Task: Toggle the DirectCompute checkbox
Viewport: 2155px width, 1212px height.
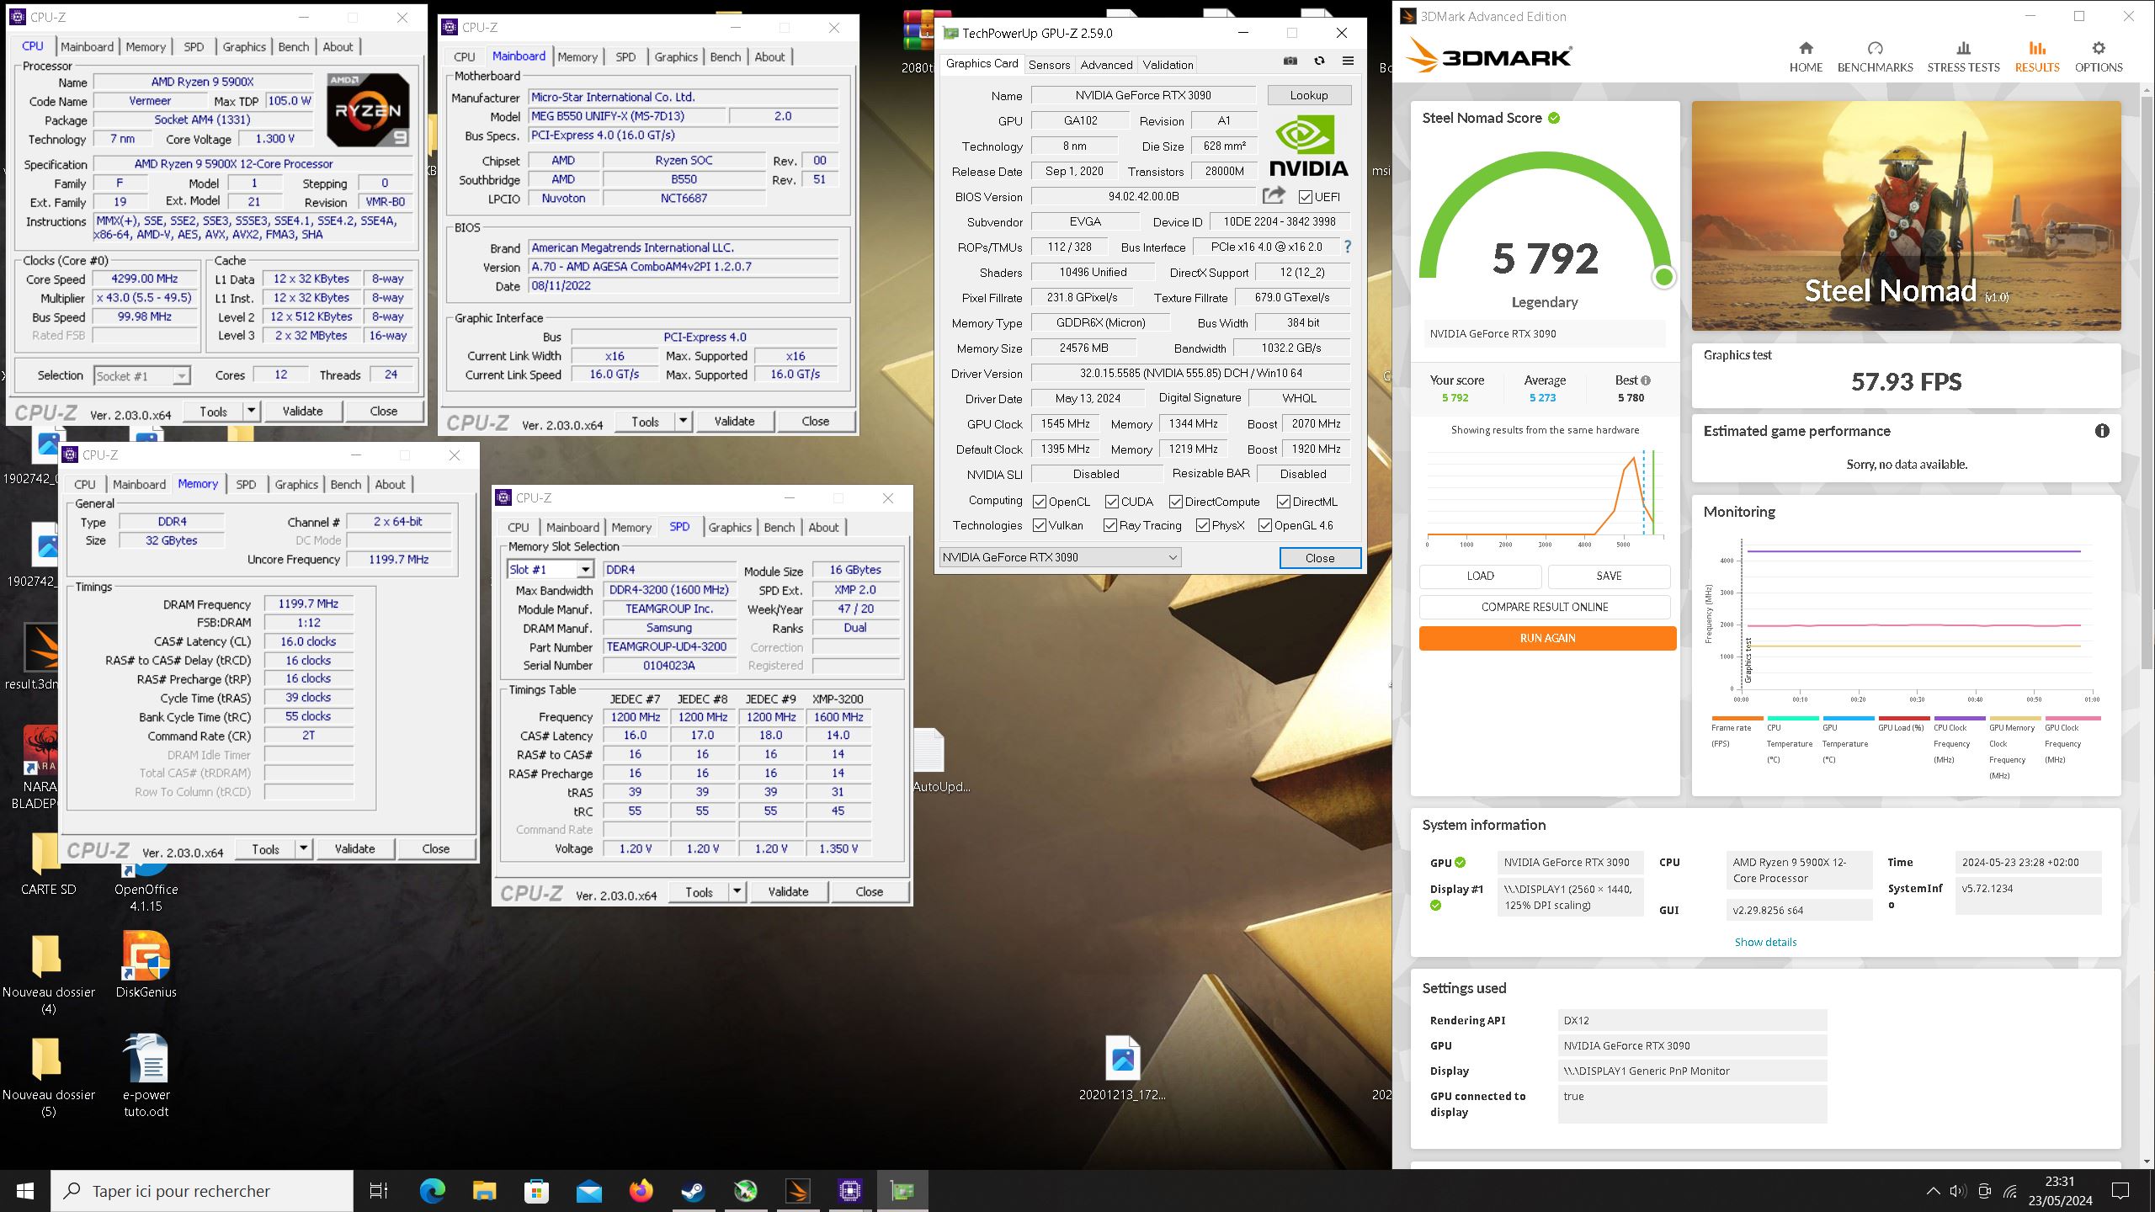Action: (x=1176, y=502)
